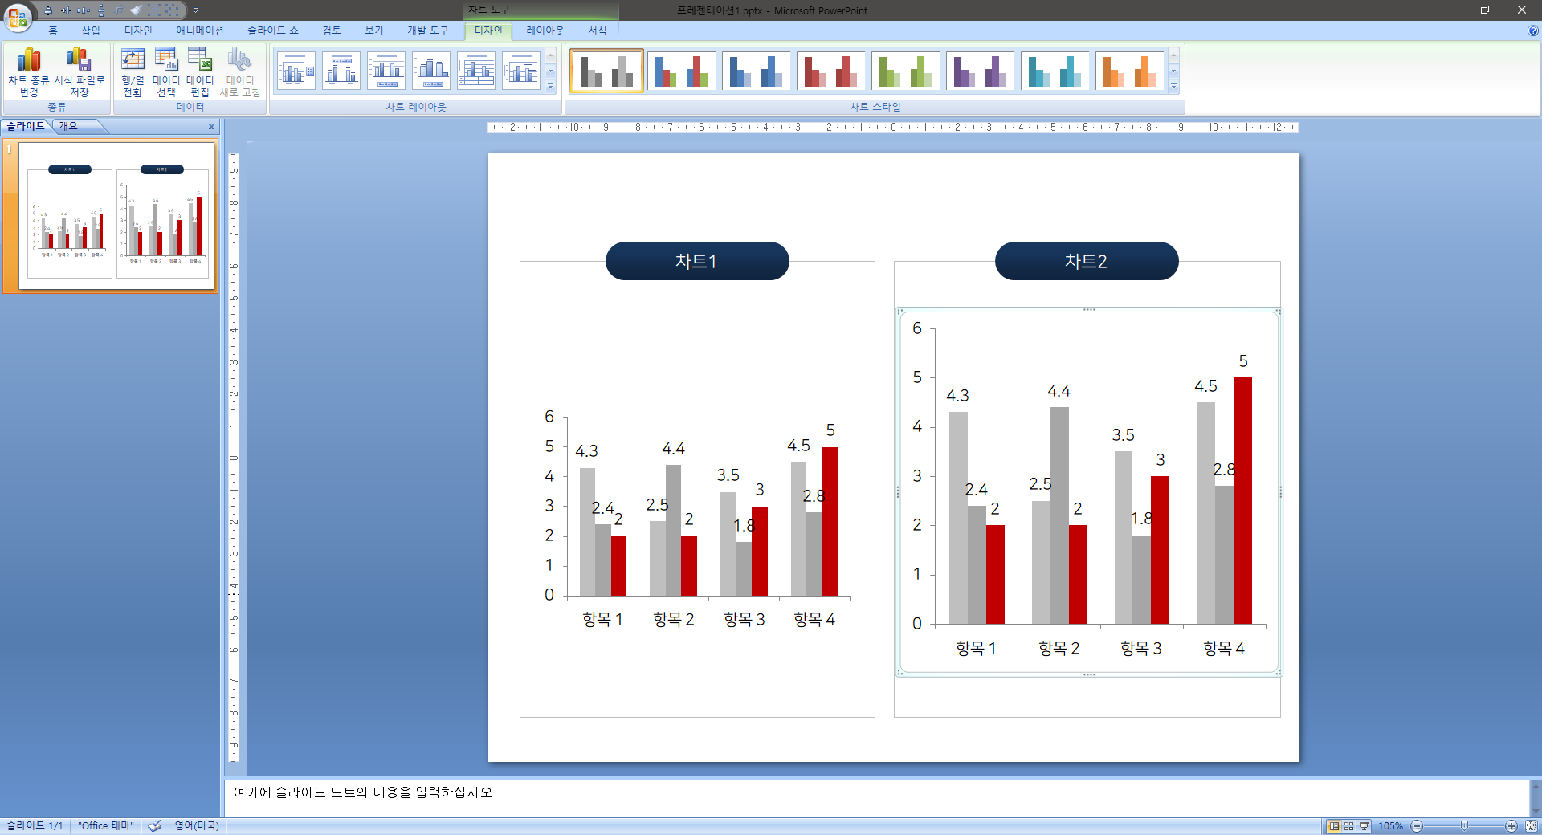The image size is (1542, 835).
Task: Open Customize Quick Access Toolbar dropdown
Action: tap(195, 10)
